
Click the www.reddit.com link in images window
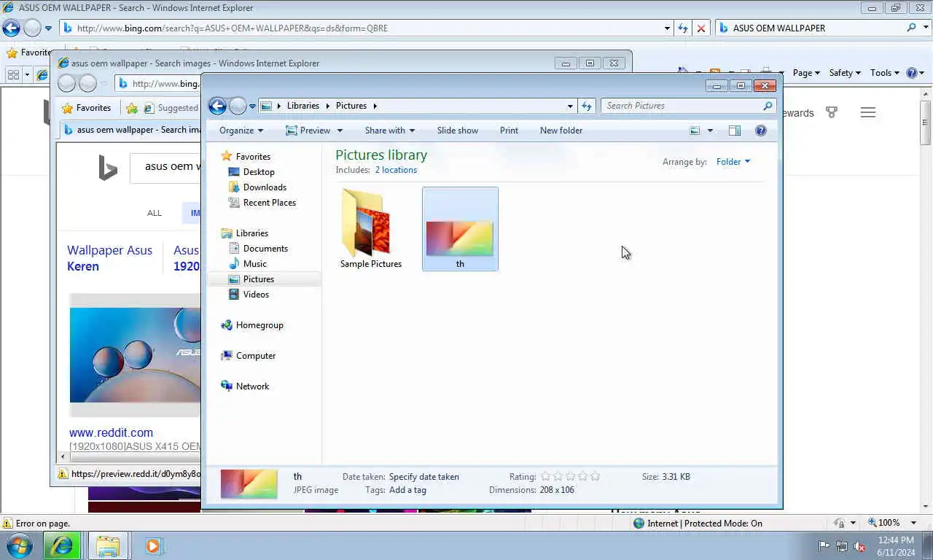point(111,432)
